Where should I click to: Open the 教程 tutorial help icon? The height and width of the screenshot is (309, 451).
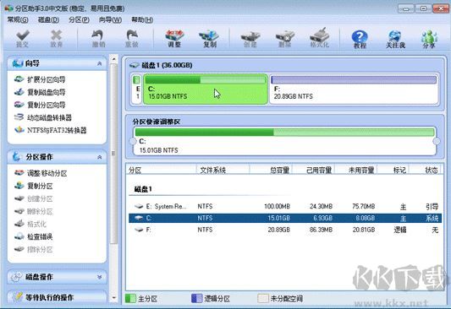click(360, 39)
